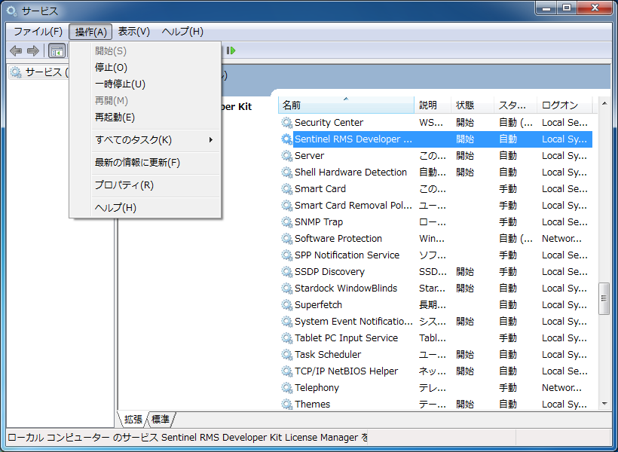The height and width of the screenshot is (452, 618).
Task: Click the gear icon for Smart Card Removal Pol...
Action: [286, 206]
